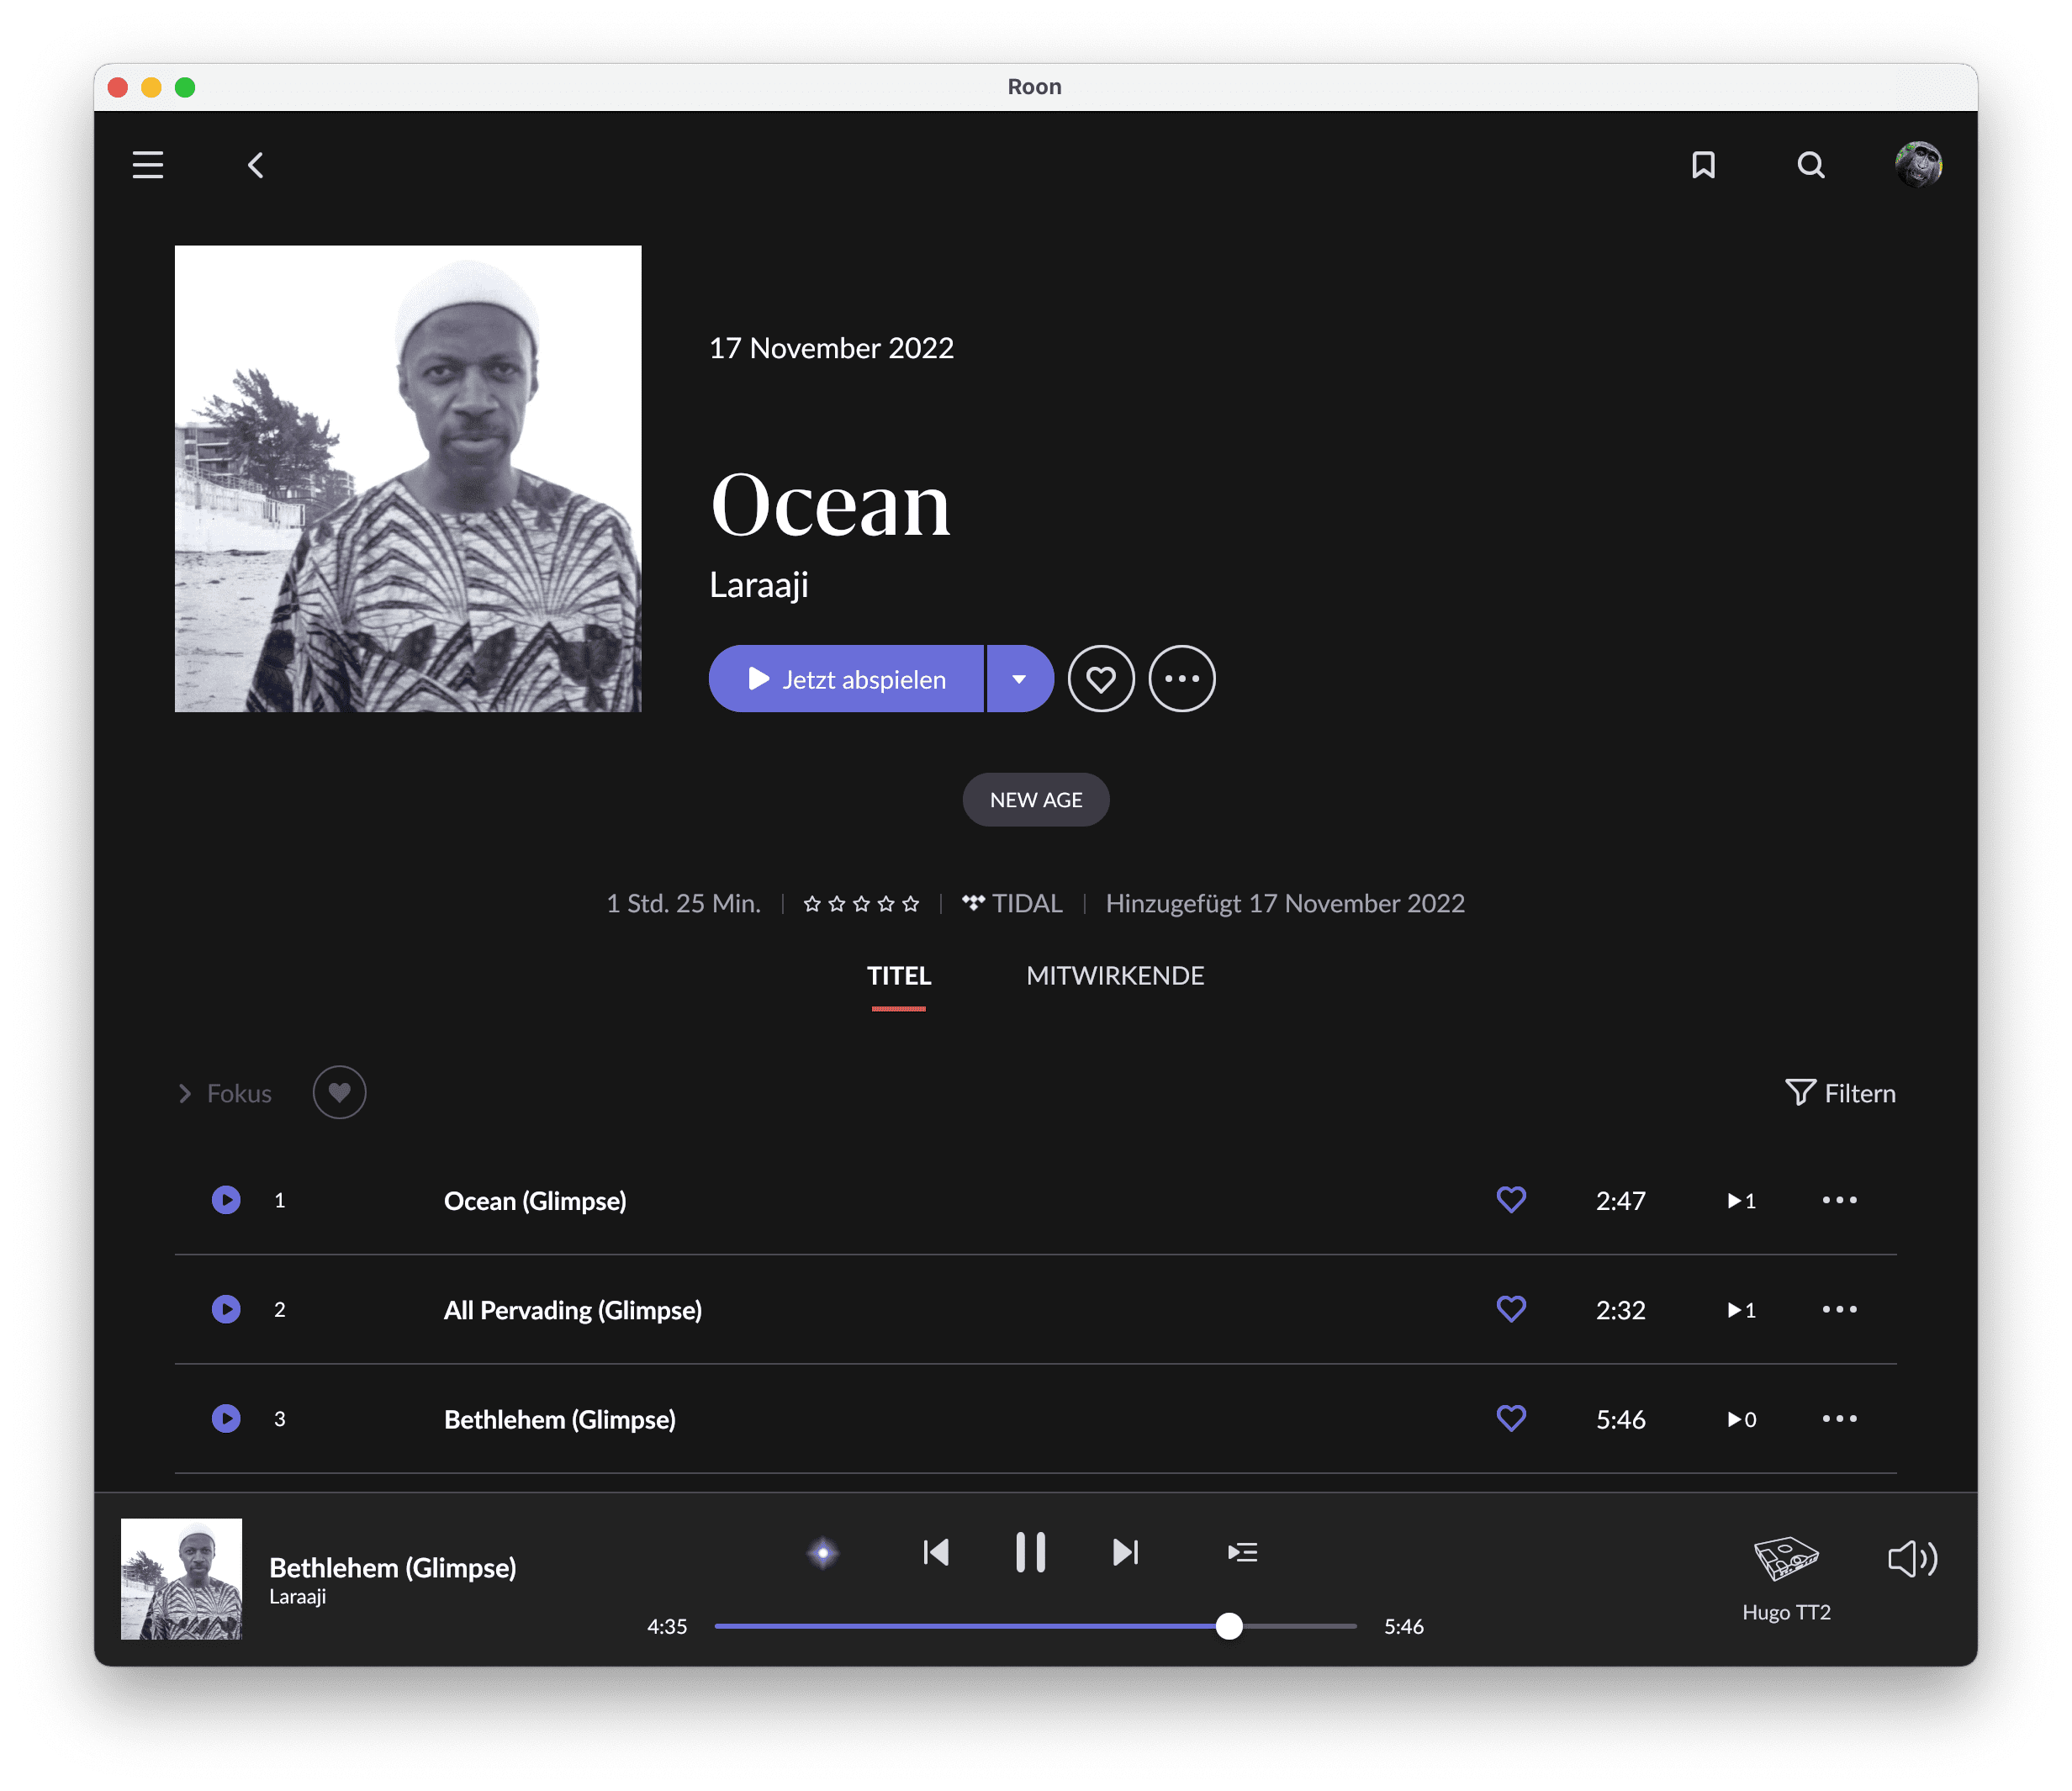Click the playback progress slider handle
Image resolution: width=2072 pixels, height=1791 pixels.
(x=1229, y=1626)
